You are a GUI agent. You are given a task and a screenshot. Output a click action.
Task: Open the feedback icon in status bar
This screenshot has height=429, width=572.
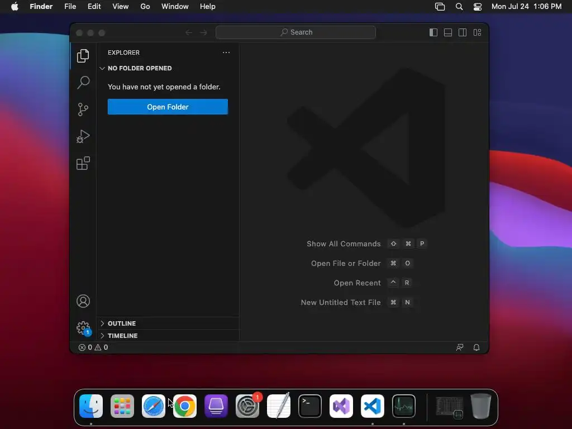pyautogui.click(x=460, y=347)
